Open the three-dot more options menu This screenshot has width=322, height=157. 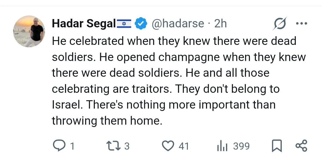point(301,23)
